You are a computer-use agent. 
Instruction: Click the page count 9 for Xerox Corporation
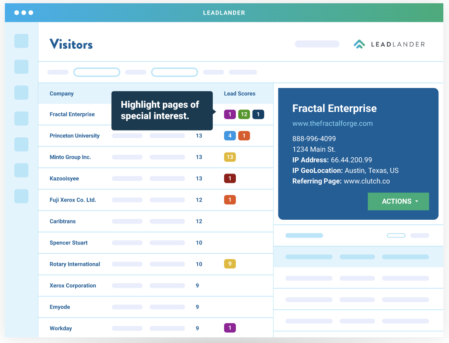[197, 286]
